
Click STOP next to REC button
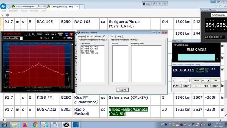(215, 86)
